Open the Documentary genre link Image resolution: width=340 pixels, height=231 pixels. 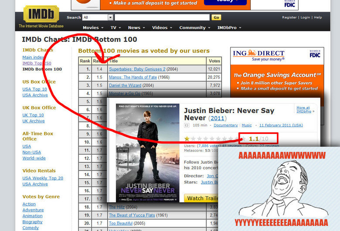pos(225,125)
